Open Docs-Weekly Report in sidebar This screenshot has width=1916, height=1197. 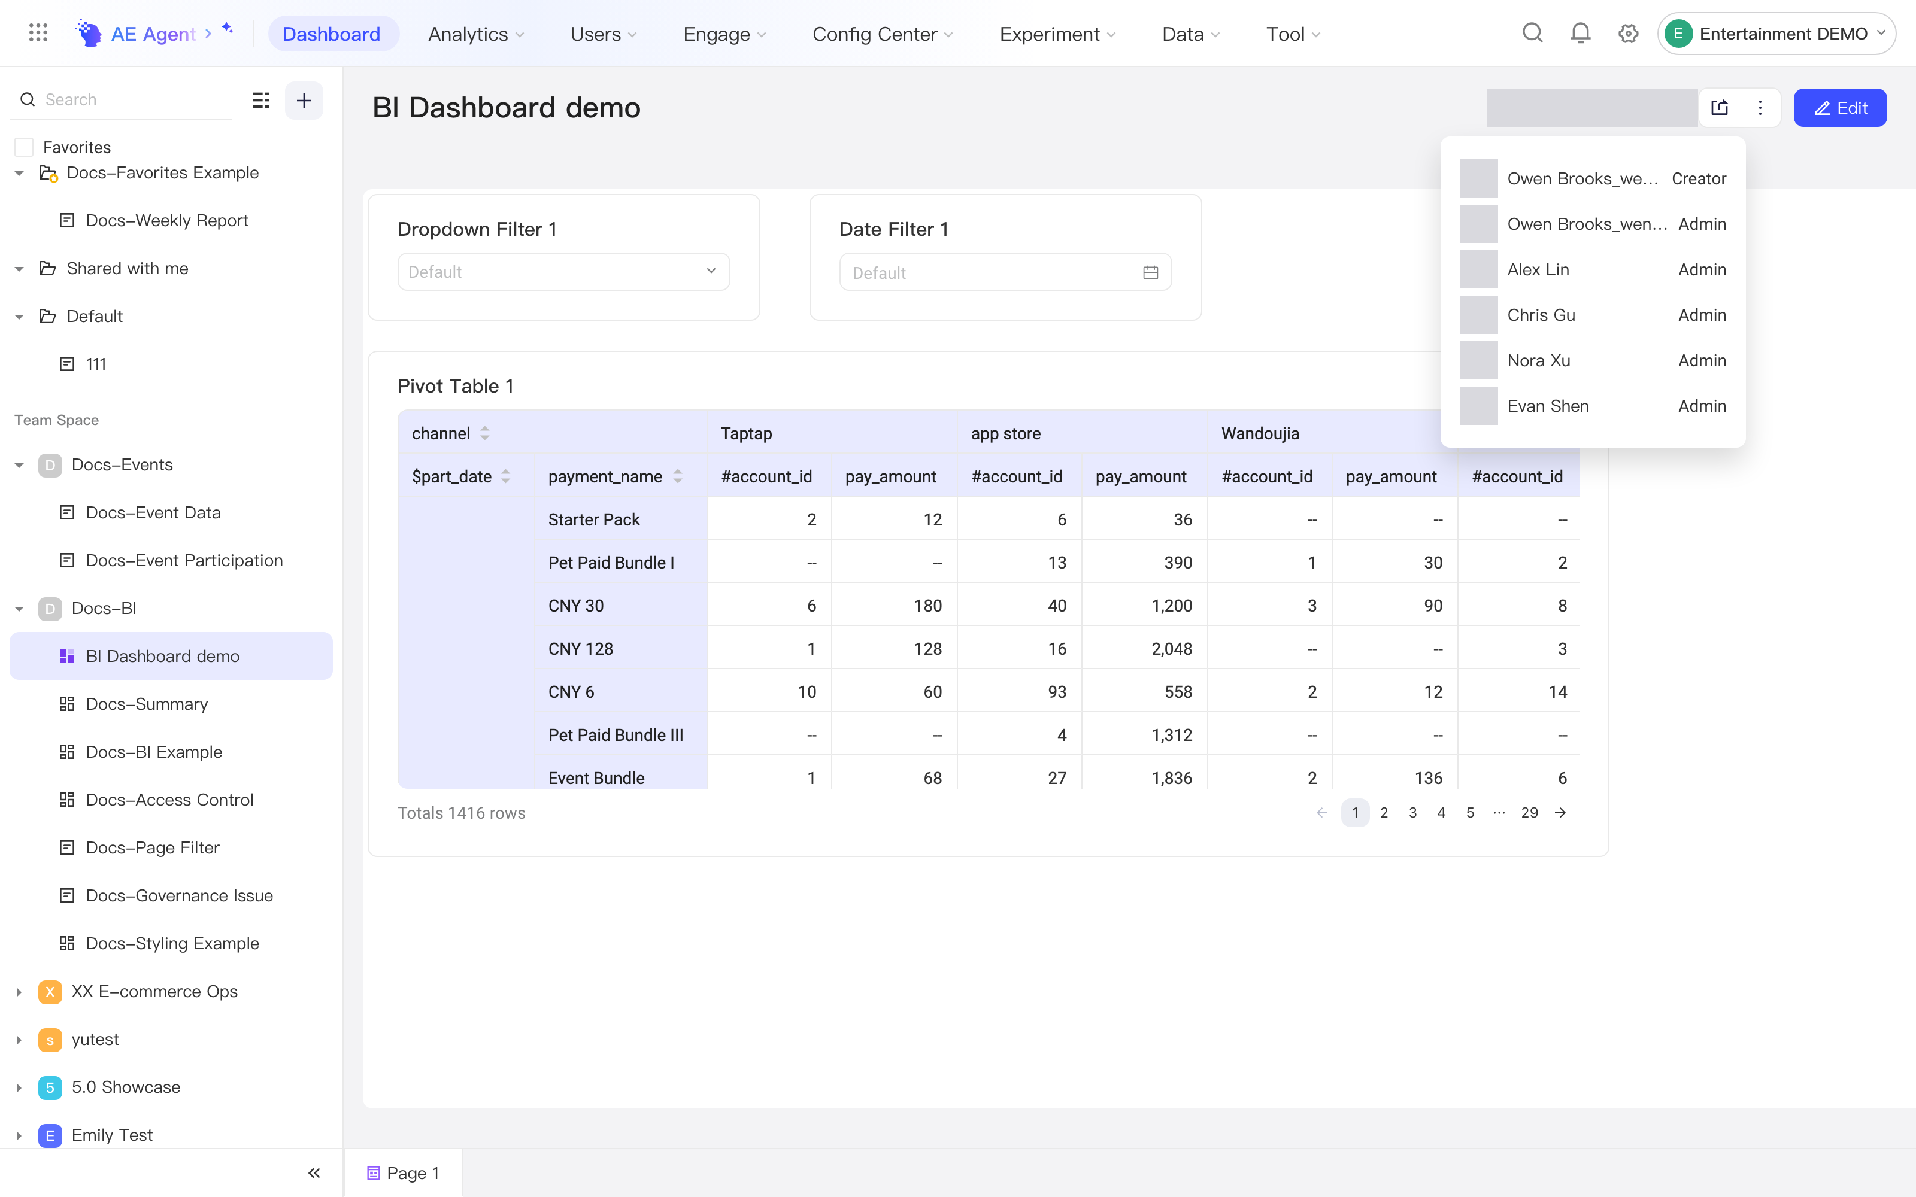click(x=167, y=221)
